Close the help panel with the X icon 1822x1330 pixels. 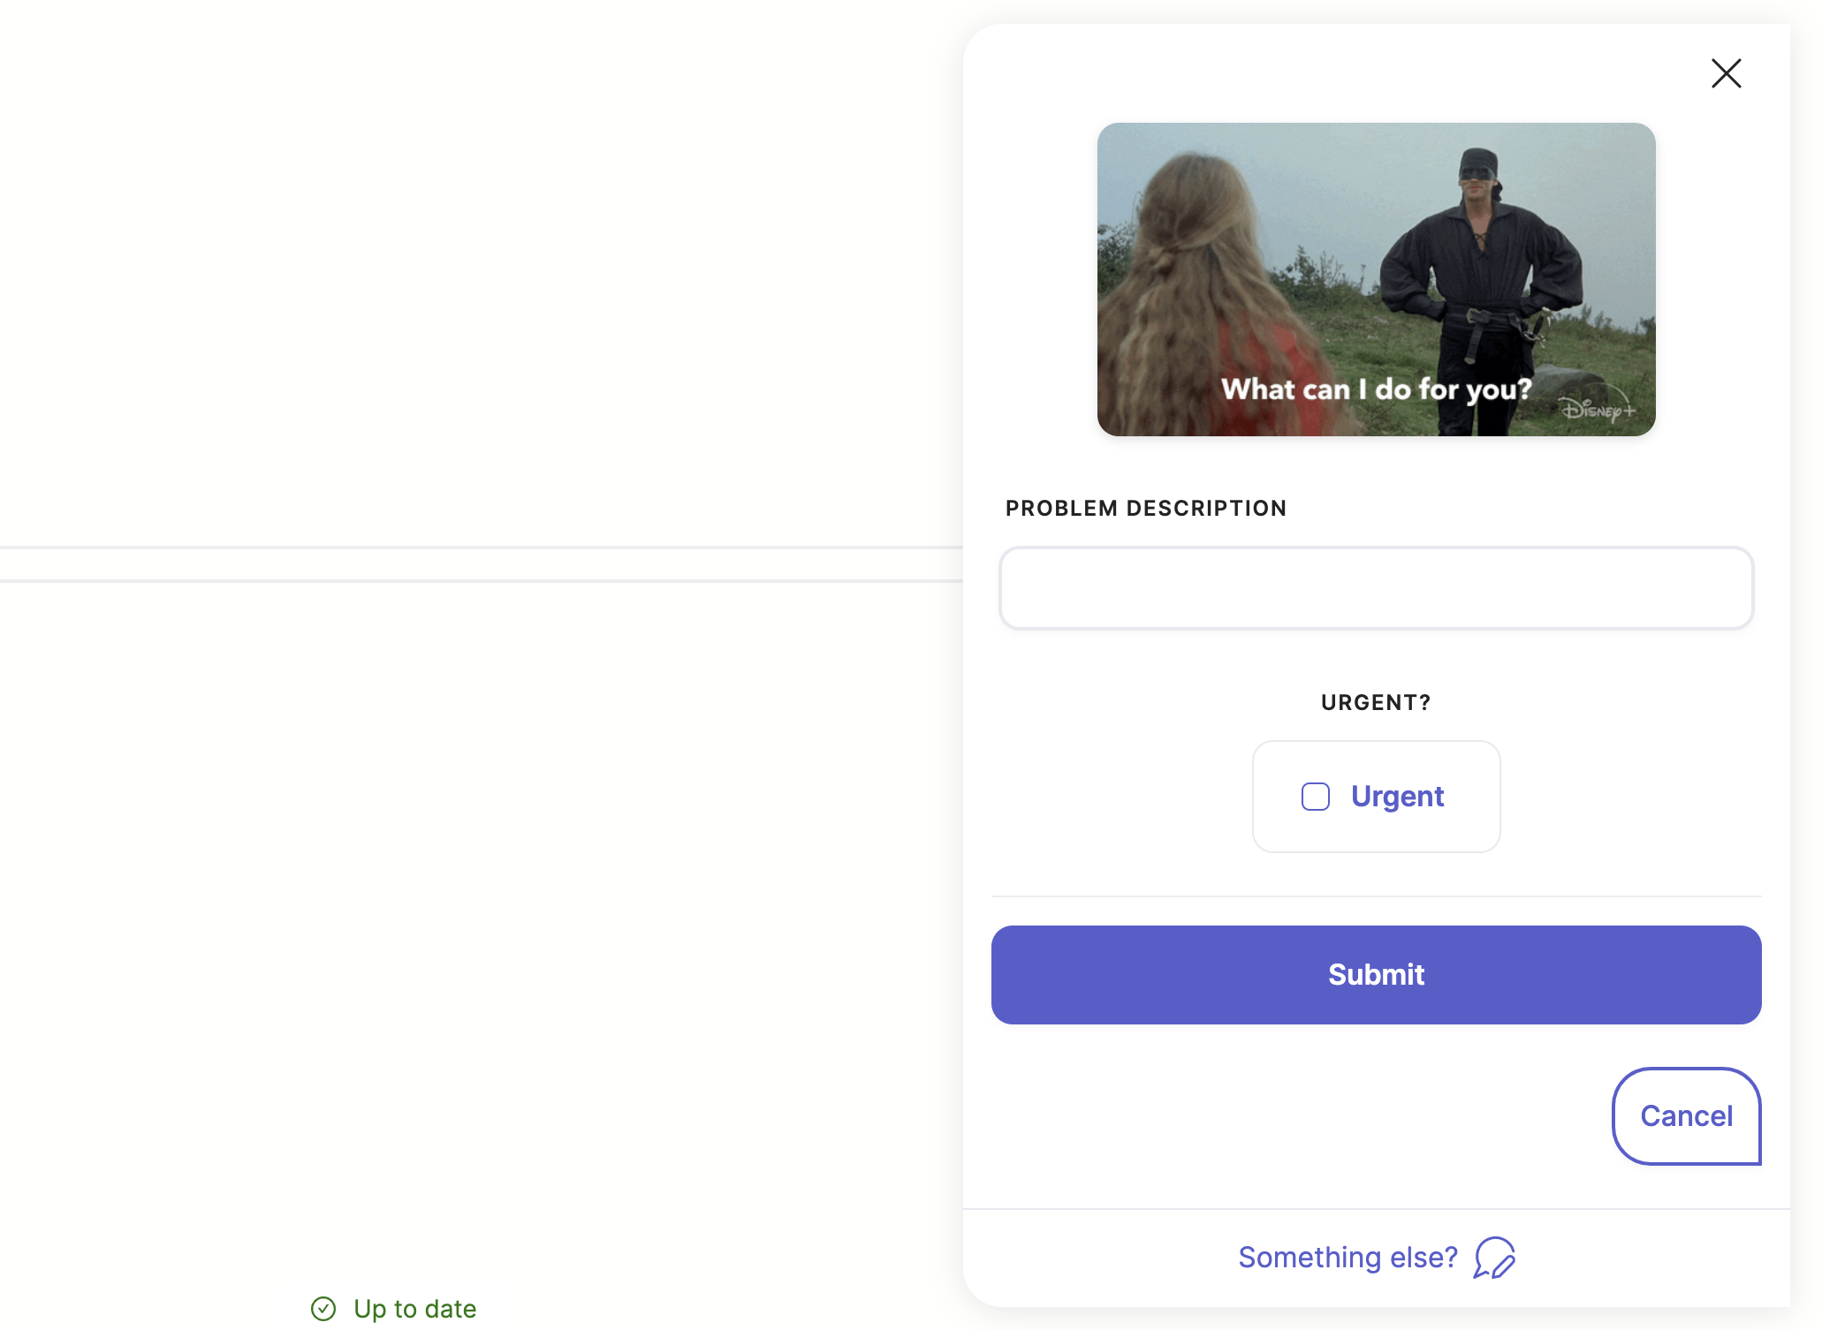(x=1725, y=73)
